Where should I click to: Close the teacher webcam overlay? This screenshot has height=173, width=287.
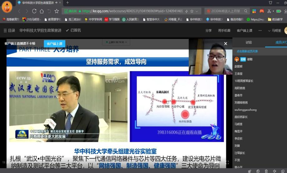[226, 44]
